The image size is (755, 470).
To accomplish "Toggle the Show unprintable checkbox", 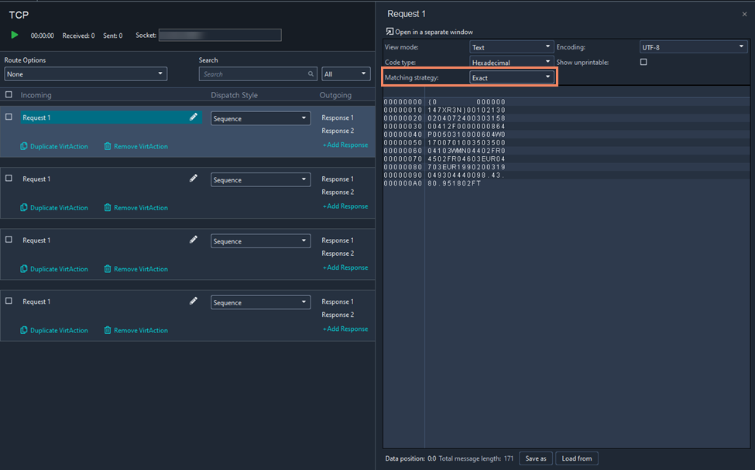I will point(643,62).
